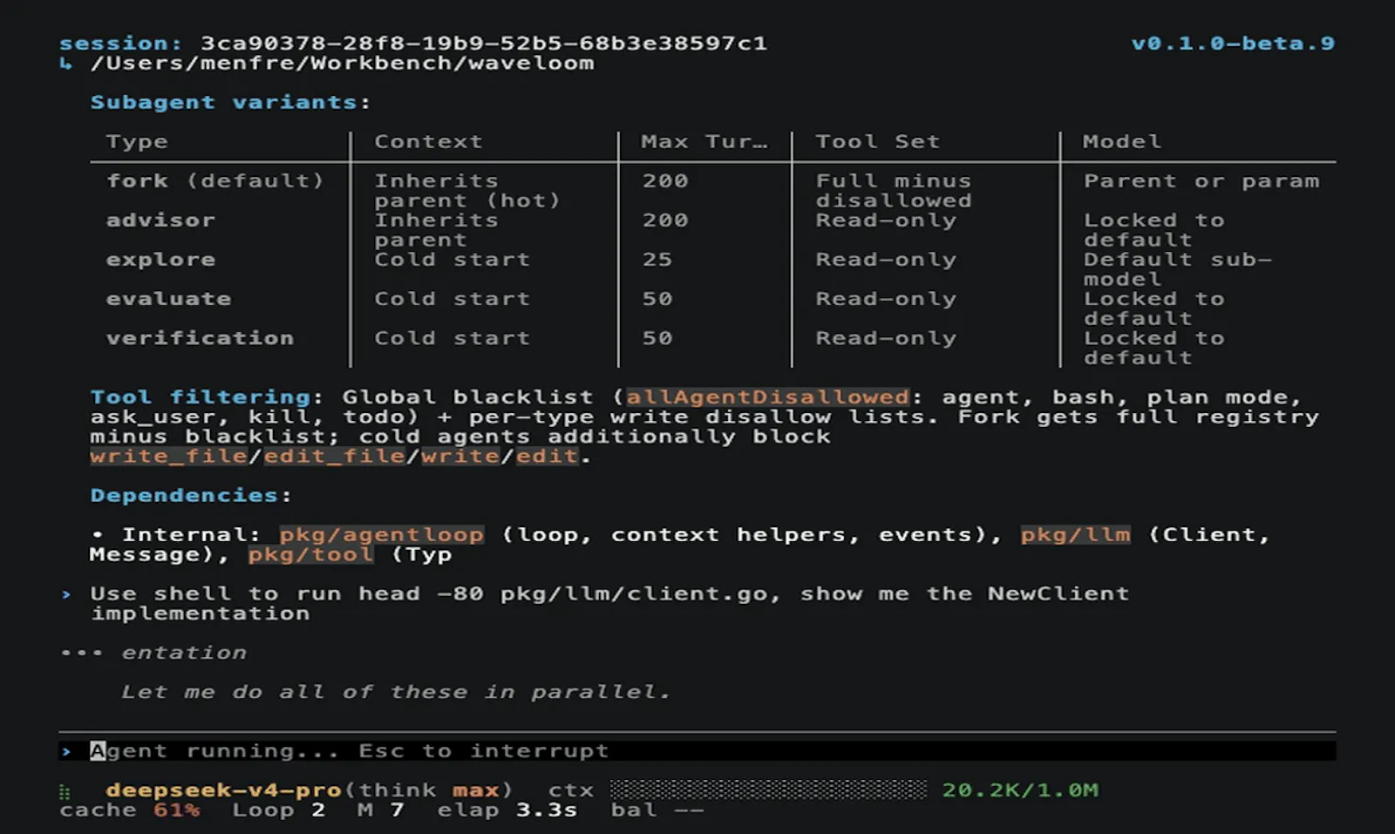Click the input prompt chevron icon

pos(66,750)
